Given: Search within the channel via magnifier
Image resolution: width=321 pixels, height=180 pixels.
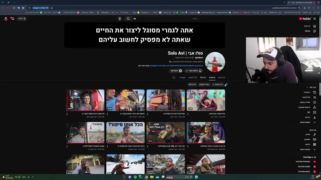Looking at the screenshot, I should point(174,77).
